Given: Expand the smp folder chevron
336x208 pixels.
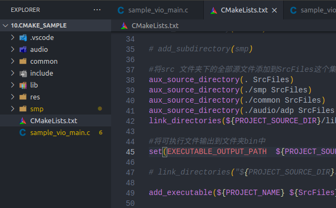Looking at the screenshot, I should [x=12, y=109].
